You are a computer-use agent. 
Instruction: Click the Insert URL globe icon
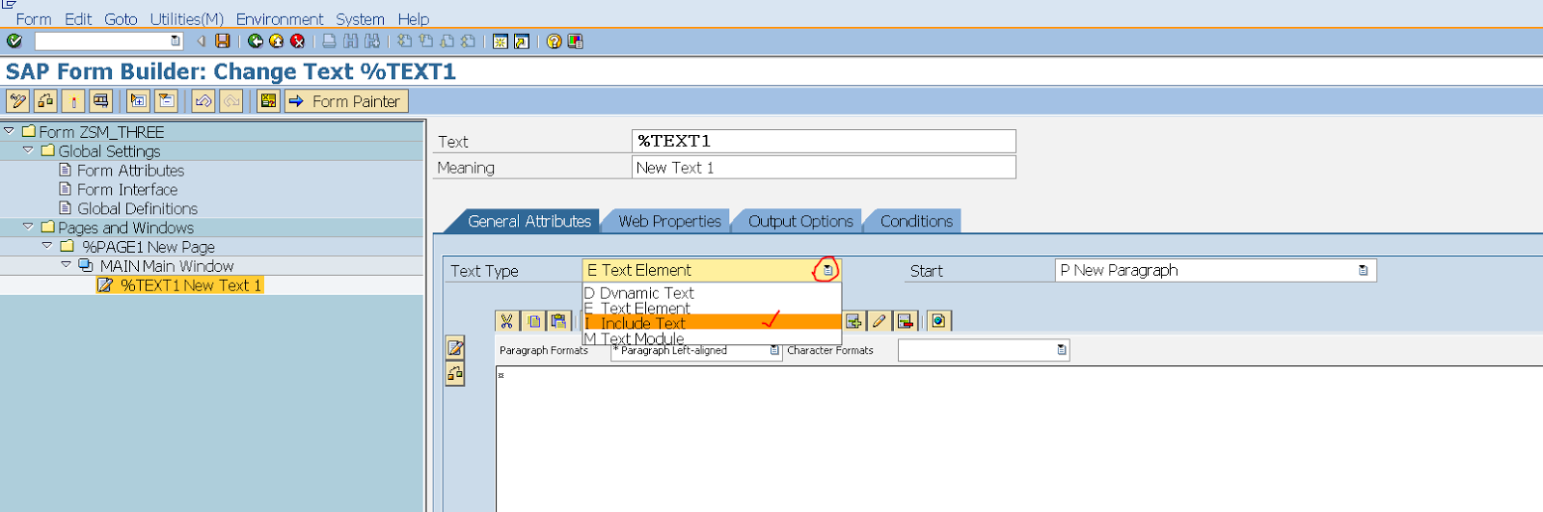[x=938, y=320]
